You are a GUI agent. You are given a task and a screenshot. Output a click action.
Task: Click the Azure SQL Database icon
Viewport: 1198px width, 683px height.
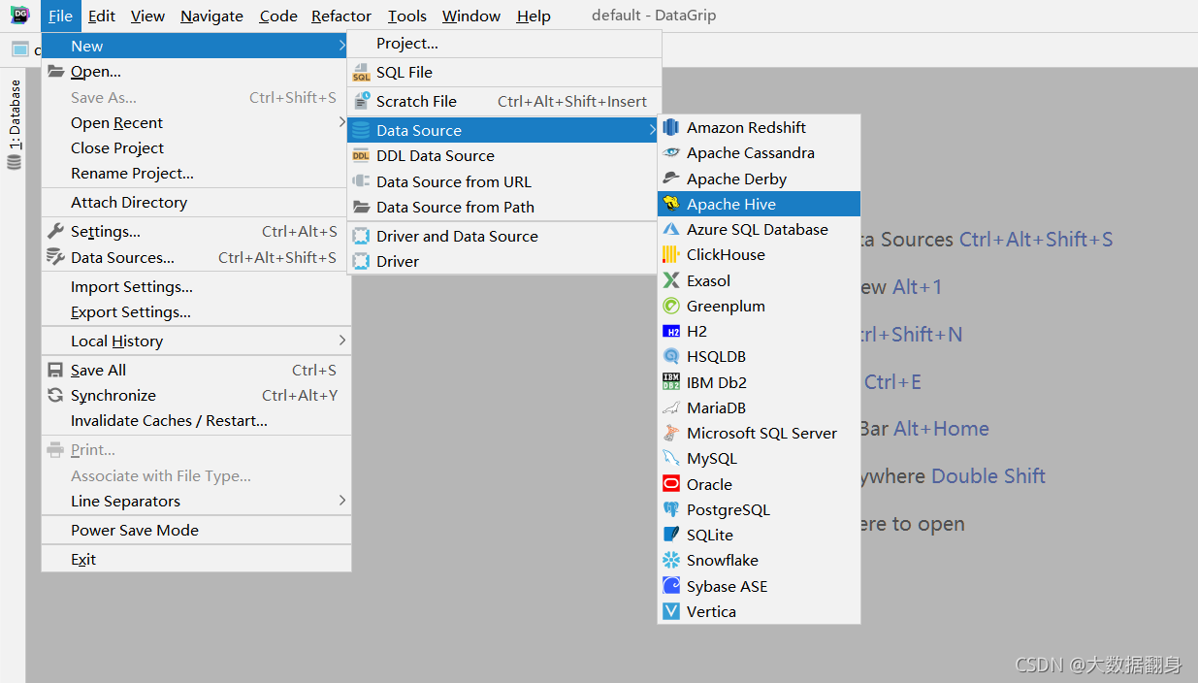(x=671, y=230)
